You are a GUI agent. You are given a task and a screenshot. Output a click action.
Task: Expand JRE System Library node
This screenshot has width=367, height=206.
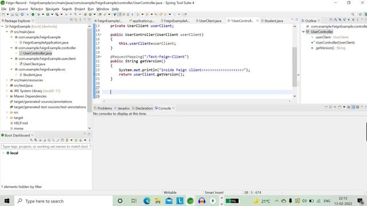pyautogui.click(x=7, y=91)
